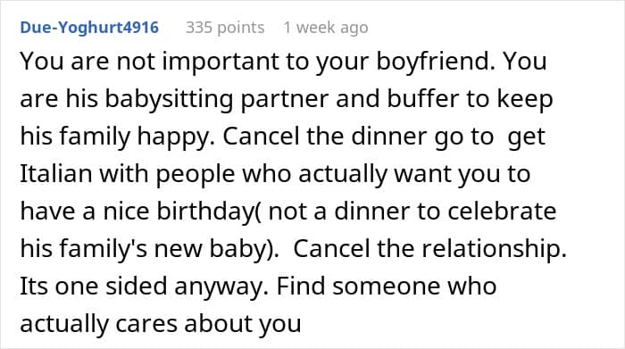Click the word Italian in the comment

pos(56,174)
